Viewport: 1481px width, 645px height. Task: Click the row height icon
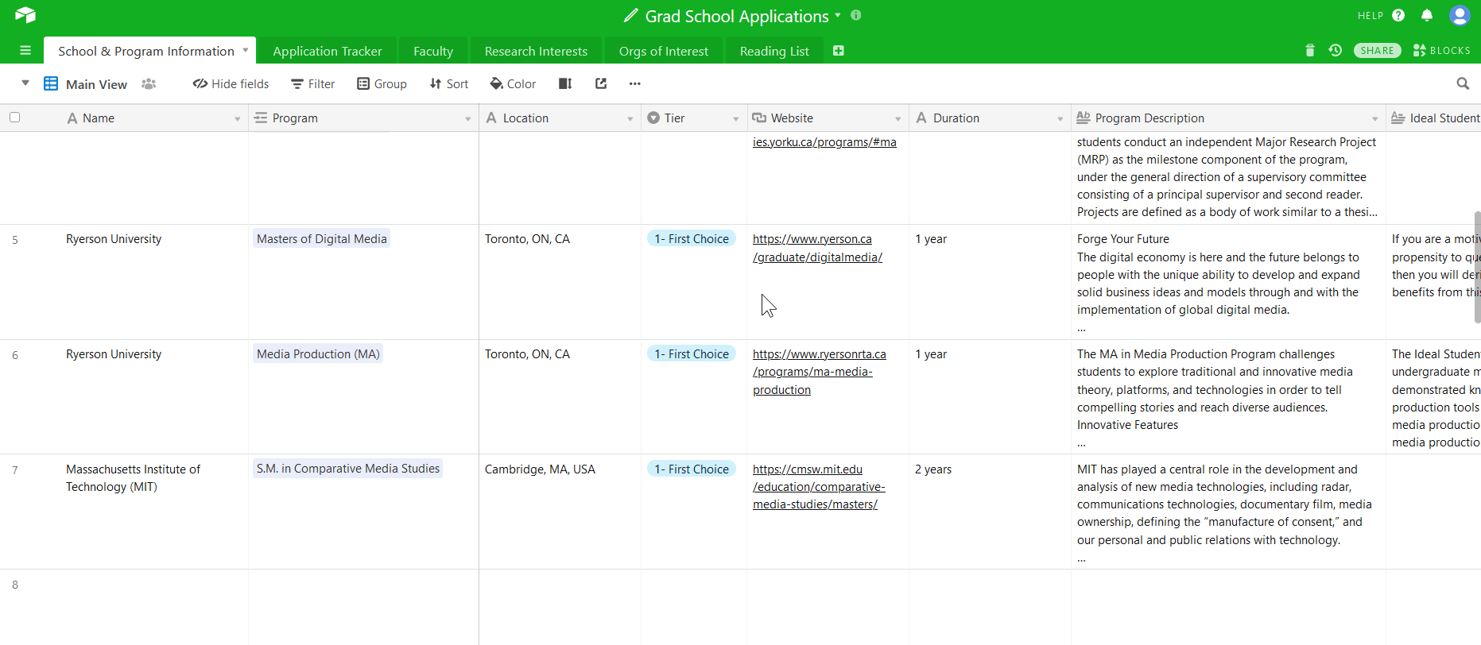click(565, 83)
